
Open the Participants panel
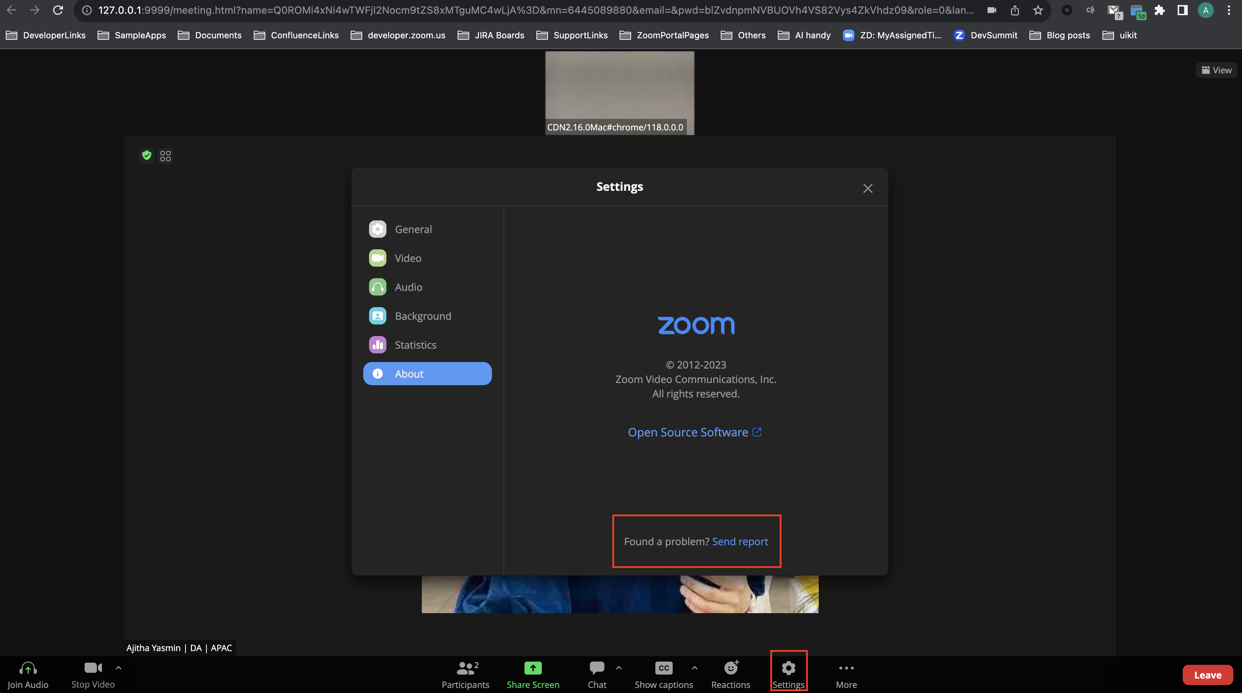pyautogui.click(x=465, y=675)
